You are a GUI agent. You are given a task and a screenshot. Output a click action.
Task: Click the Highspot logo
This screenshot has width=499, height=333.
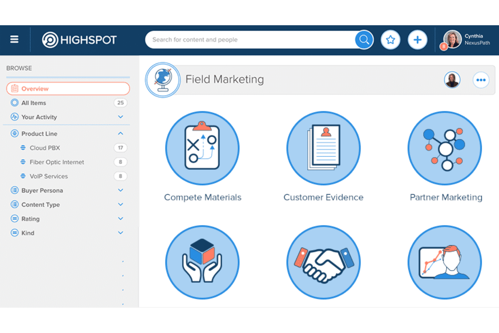click(x=79, y=40)
